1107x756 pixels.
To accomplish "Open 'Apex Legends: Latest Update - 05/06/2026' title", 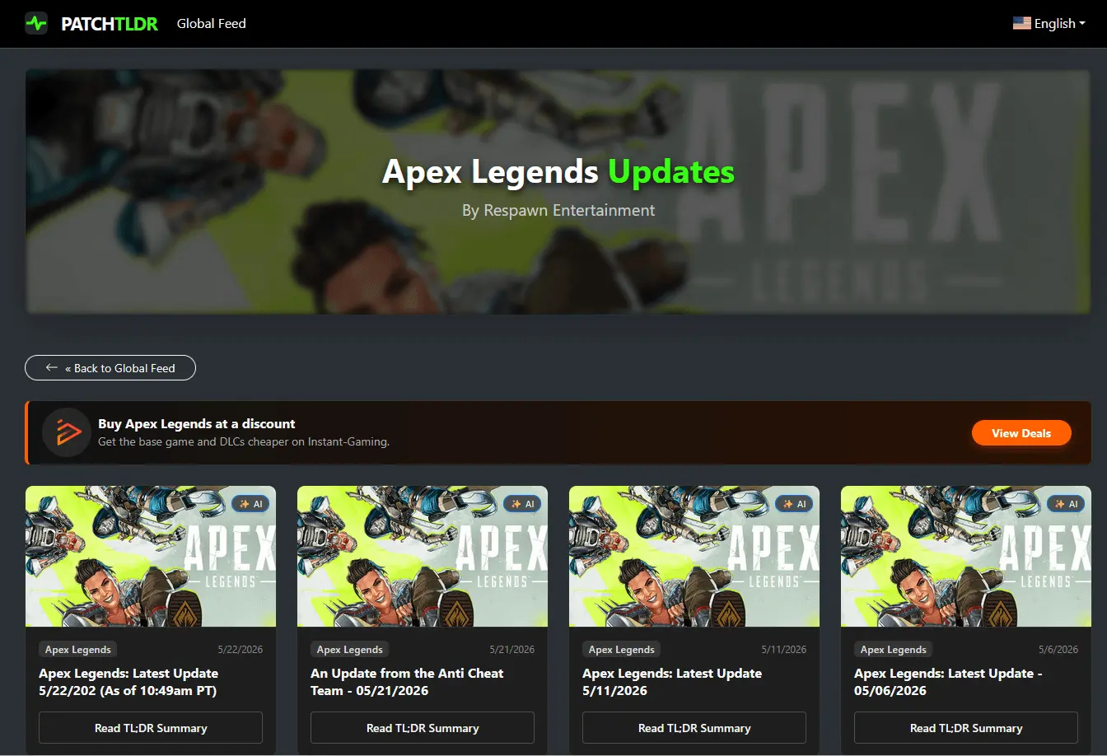I will coord(948,682).
